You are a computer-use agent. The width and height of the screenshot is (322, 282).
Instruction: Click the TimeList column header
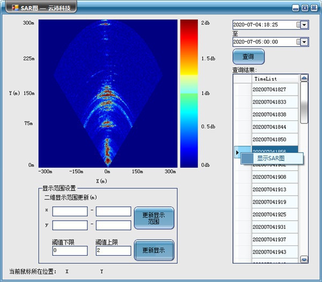tap(274, 79)
